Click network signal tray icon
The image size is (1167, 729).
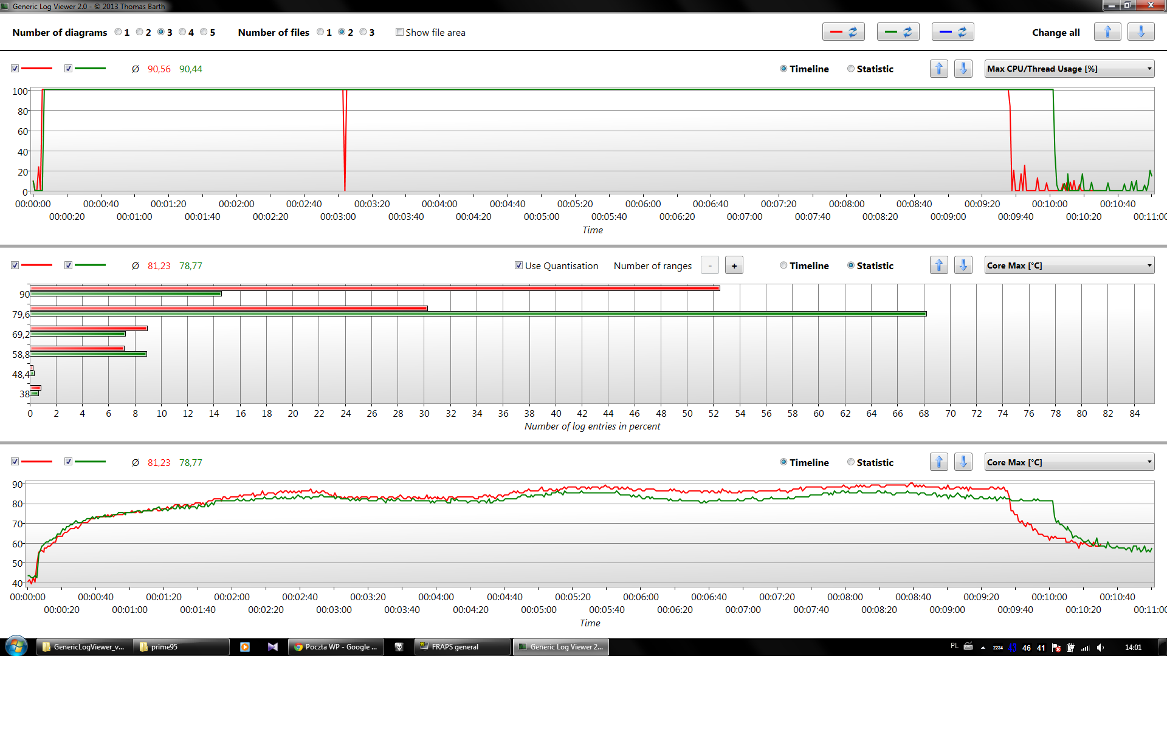pyautogui.click(x=1086, y=648)
